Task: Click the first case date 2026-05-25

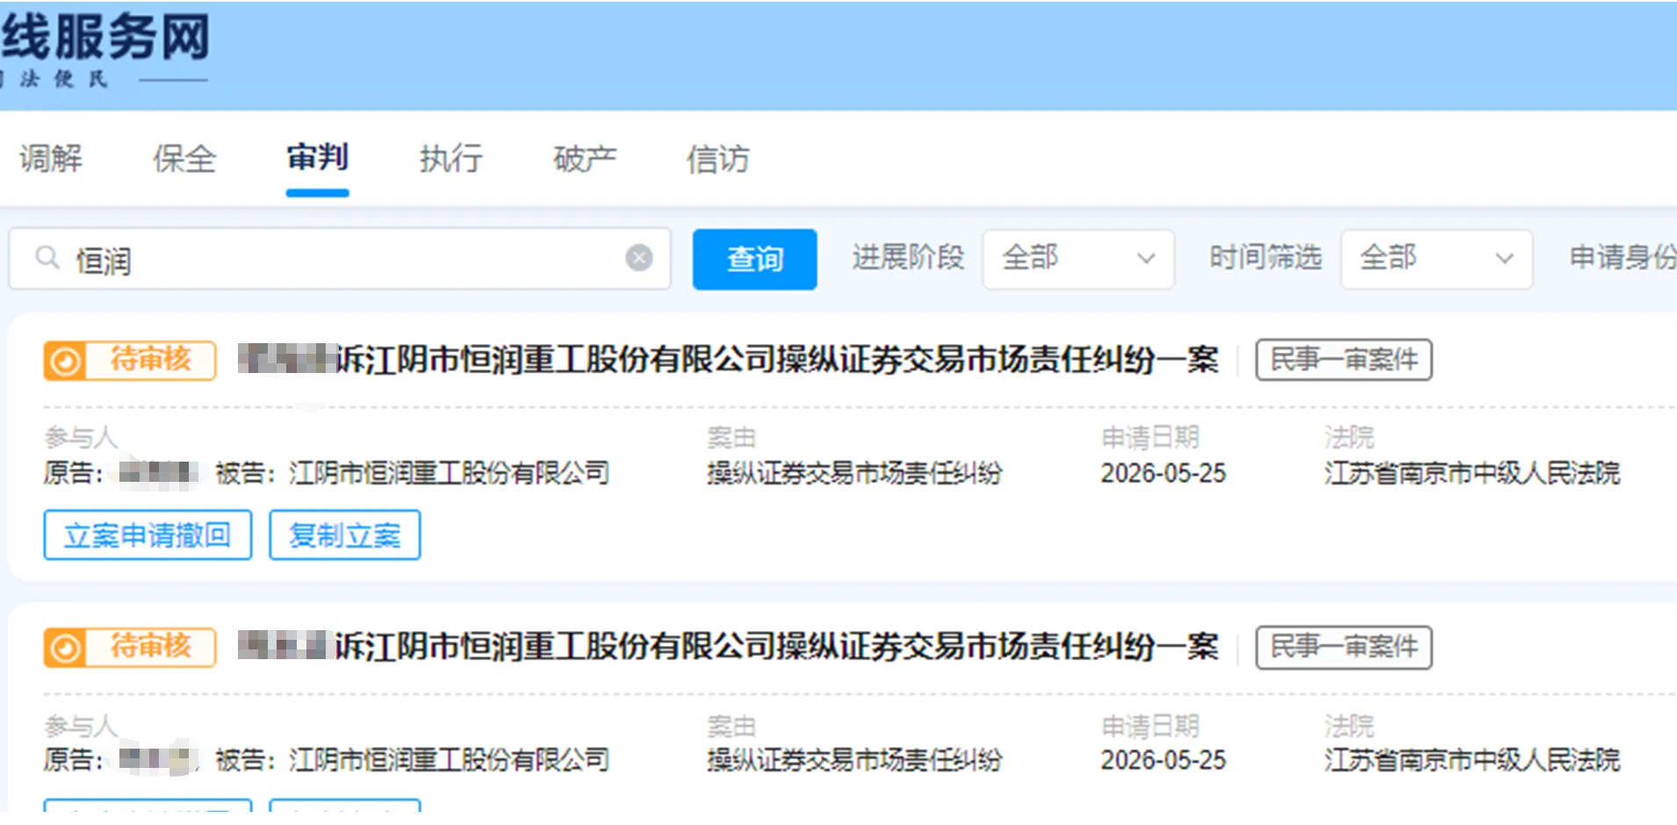Action: [x=1163, y=473]
